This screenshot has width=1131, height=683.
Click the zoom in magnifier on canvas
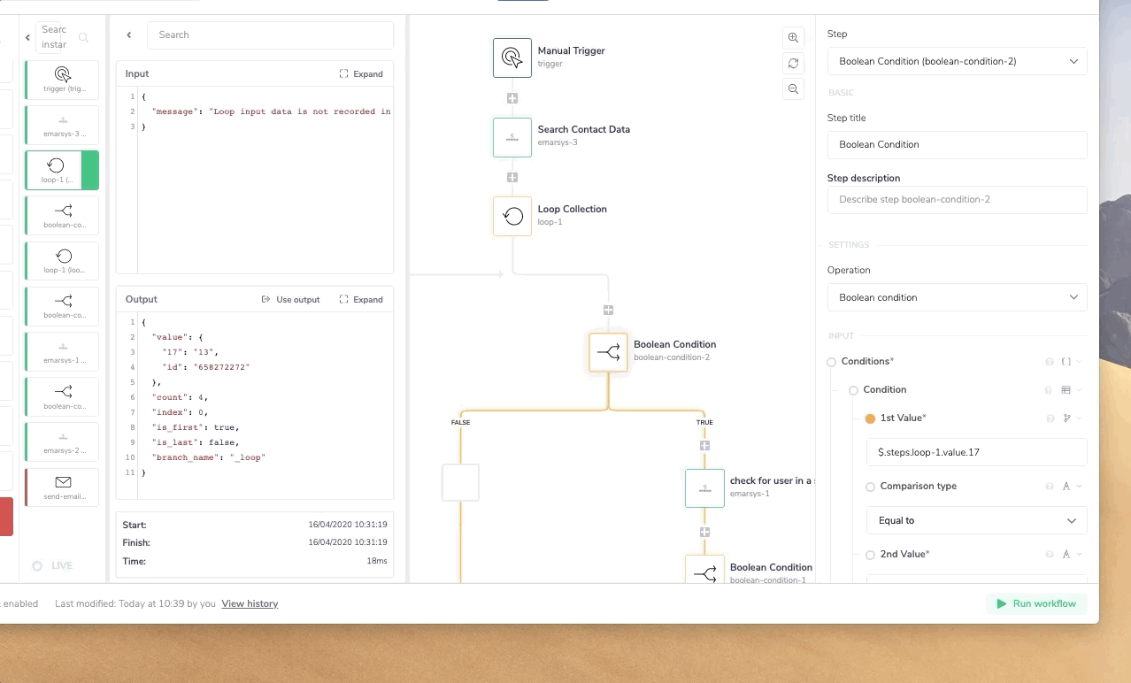tap(793, 37)
